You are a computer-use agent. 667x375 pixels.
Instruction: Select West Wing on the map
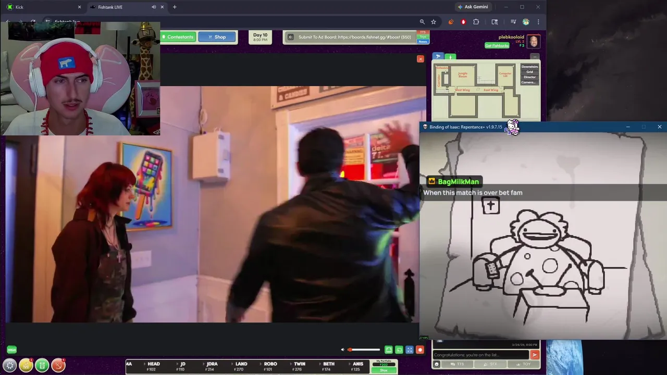(x=462, y=90)
